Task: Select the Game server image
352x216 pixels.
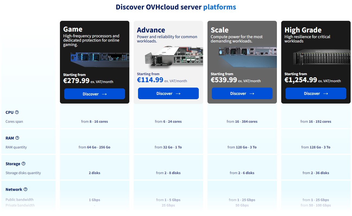Action: [x=100, y=60]
